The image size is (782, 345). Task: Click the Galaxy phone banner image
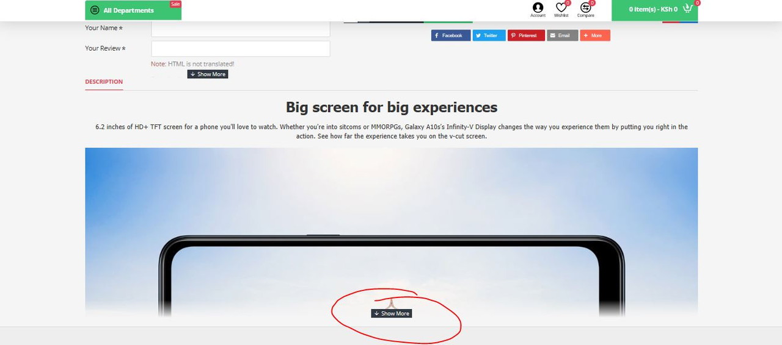click(x=391, y=232)
